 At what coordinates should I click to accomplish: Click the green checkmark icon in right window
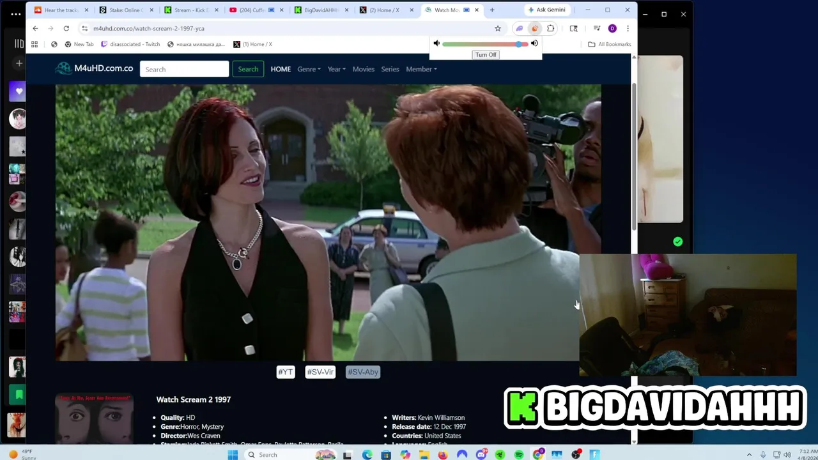677,241
